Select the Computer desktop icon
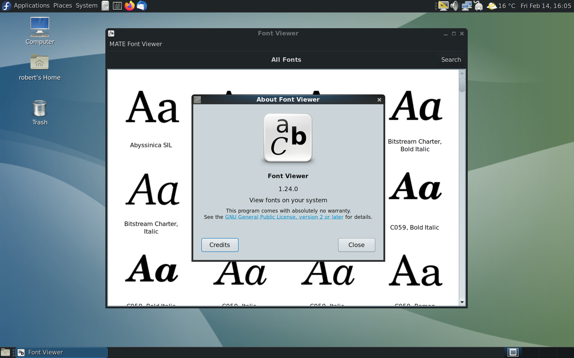 (40, 30)
